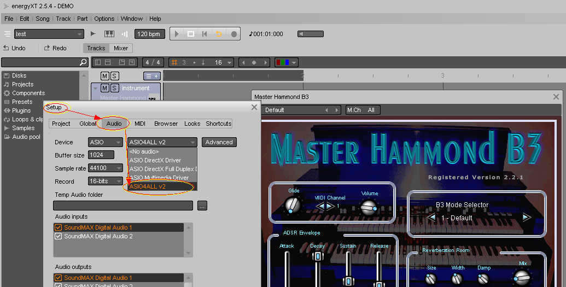Click the Undo button

(14, 48)
